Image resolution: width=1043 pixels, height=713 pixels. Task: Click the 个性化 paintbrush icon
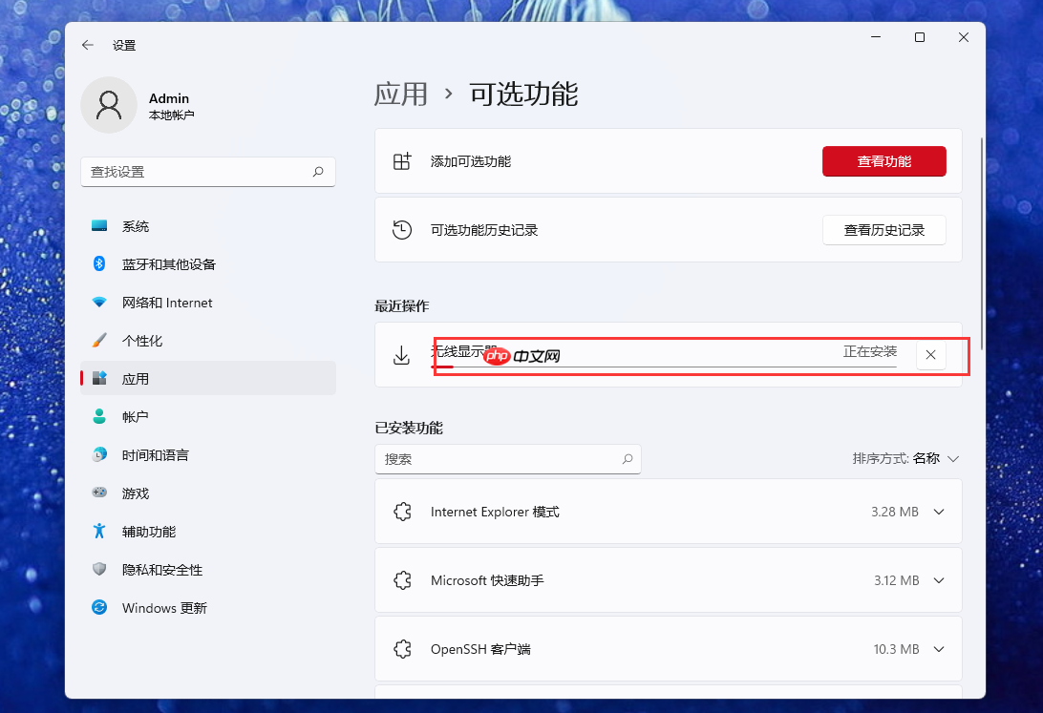click(98, 341)
